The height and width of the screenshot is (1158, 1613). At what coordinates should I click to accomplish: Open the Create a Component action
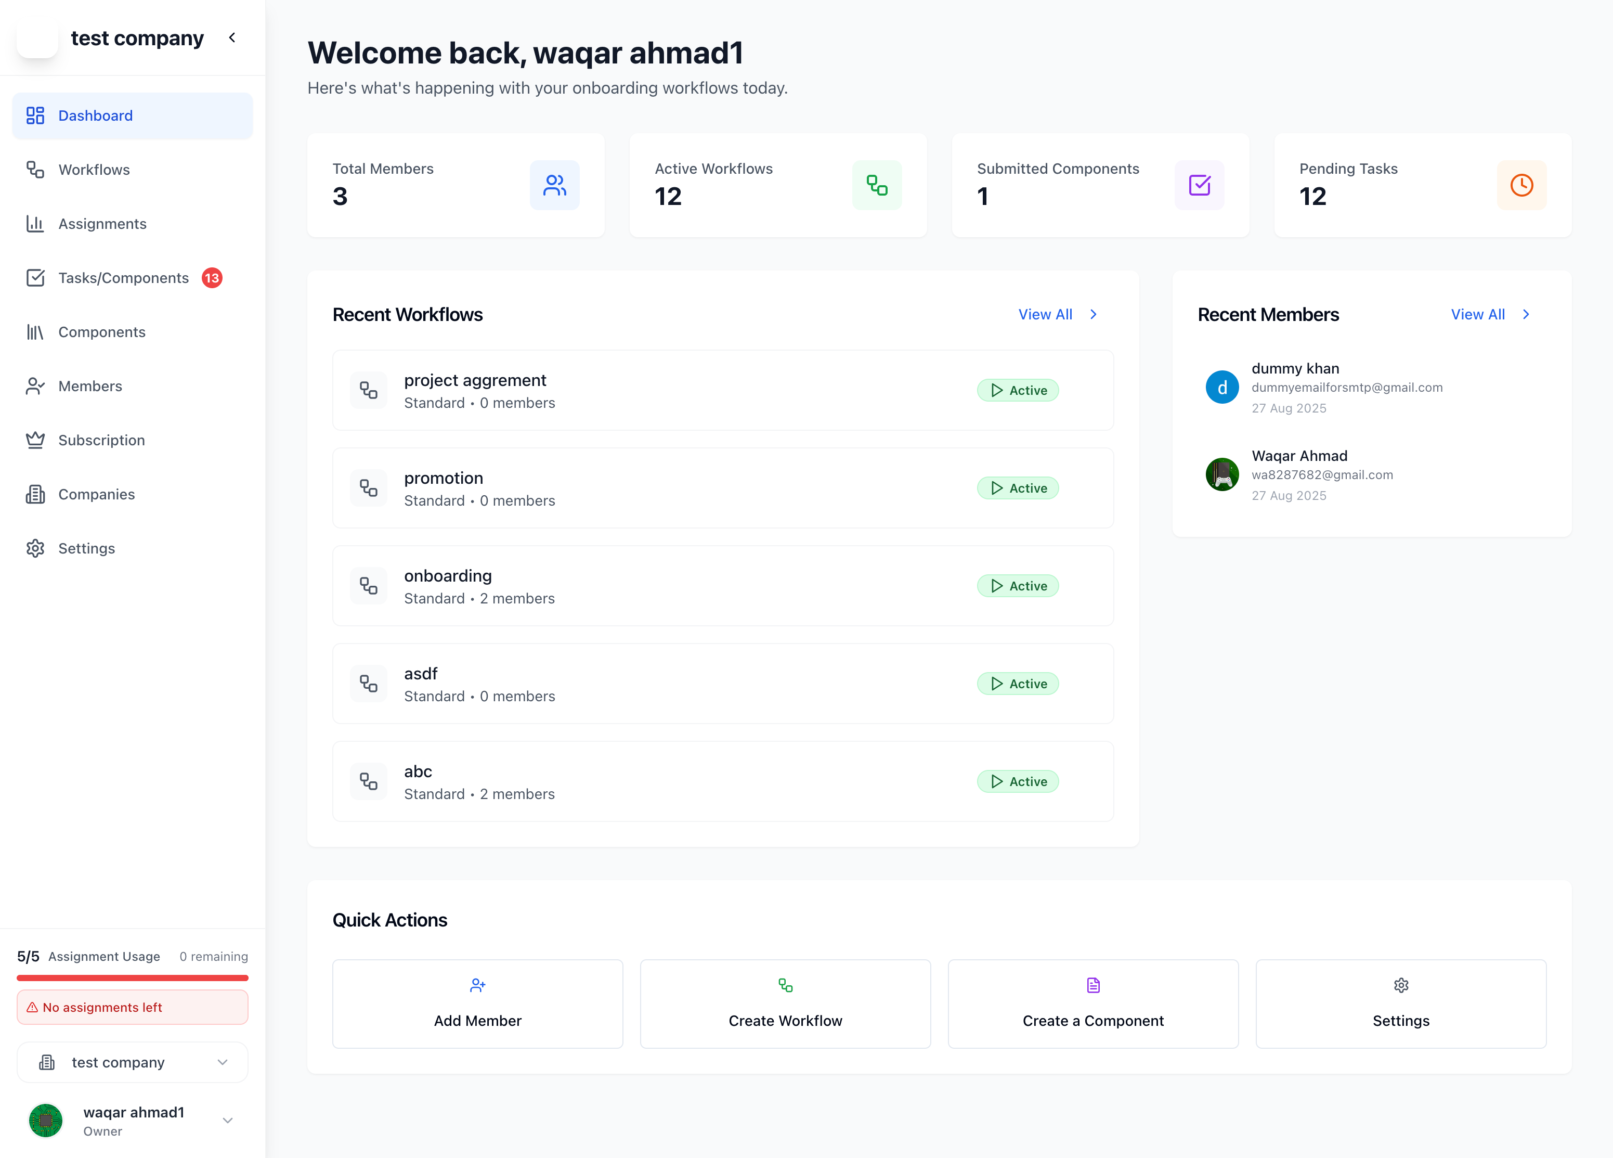pyautogui.click(x=1092, y=1005)
